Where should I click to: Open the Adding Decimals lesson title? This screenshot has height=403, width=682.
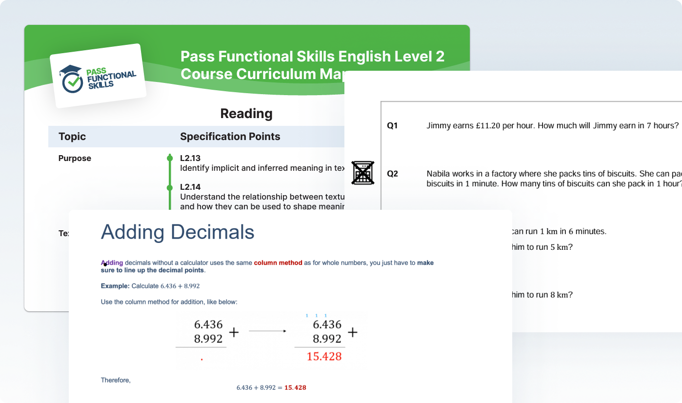[178, 232]
